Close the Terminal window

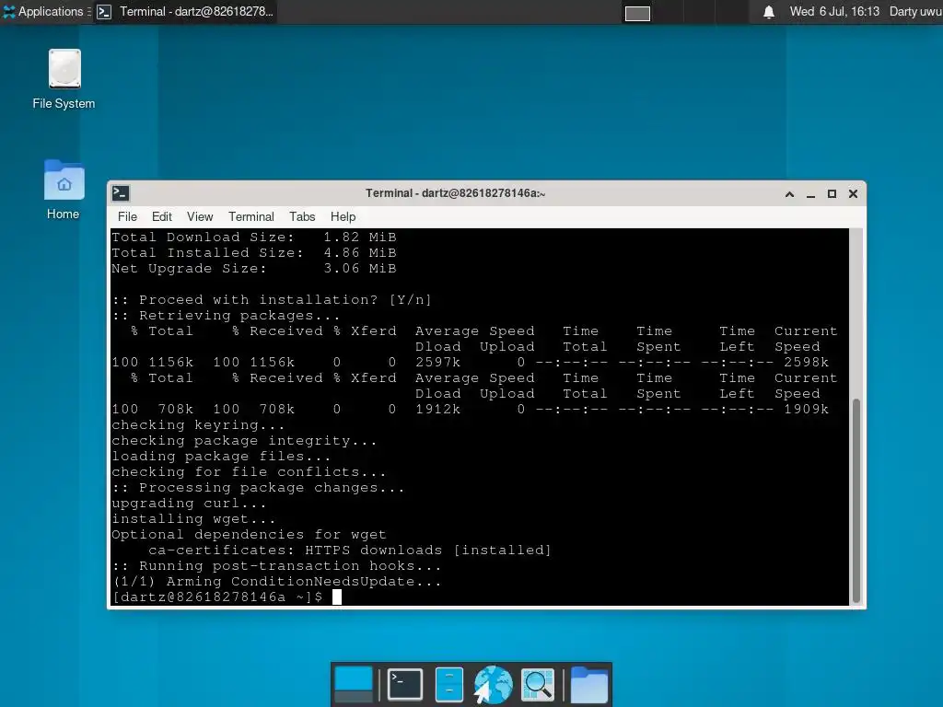click(853, 193)
